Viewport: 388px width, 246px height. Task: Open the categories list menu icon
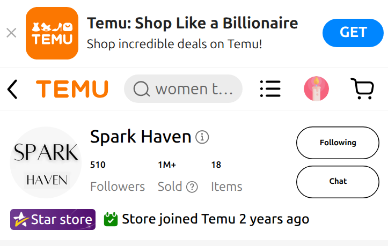(x=270, y=89)
